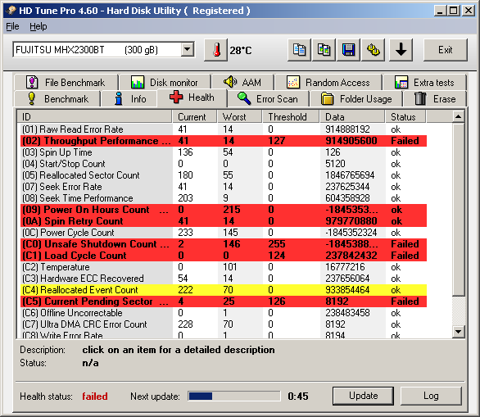This screenshot has width=480, height=417.
Task: Select the Power Cycle Count row
Action: 223,233
